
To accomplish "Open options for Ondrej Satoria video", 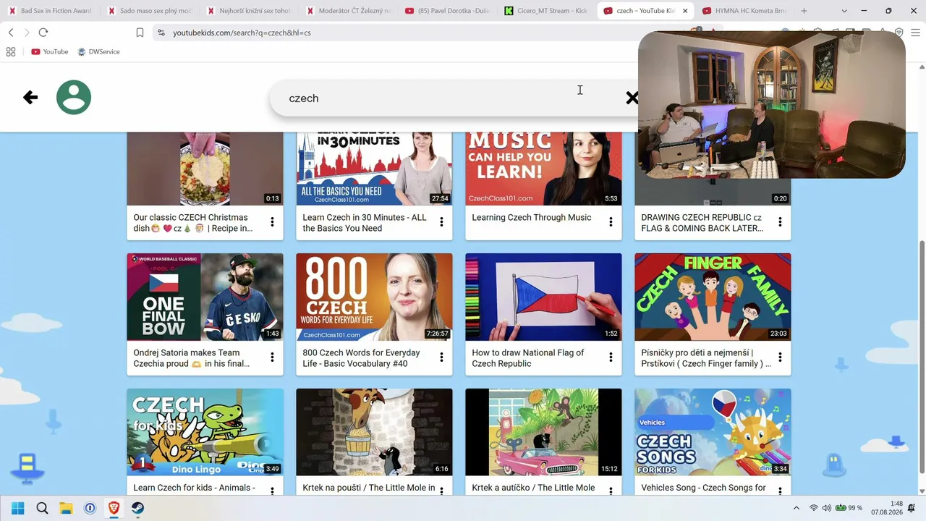I will 272,357.
